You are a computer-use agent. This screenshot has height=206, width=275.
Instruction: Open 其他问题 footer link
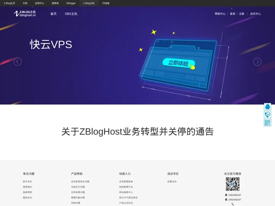pos(76,203)
